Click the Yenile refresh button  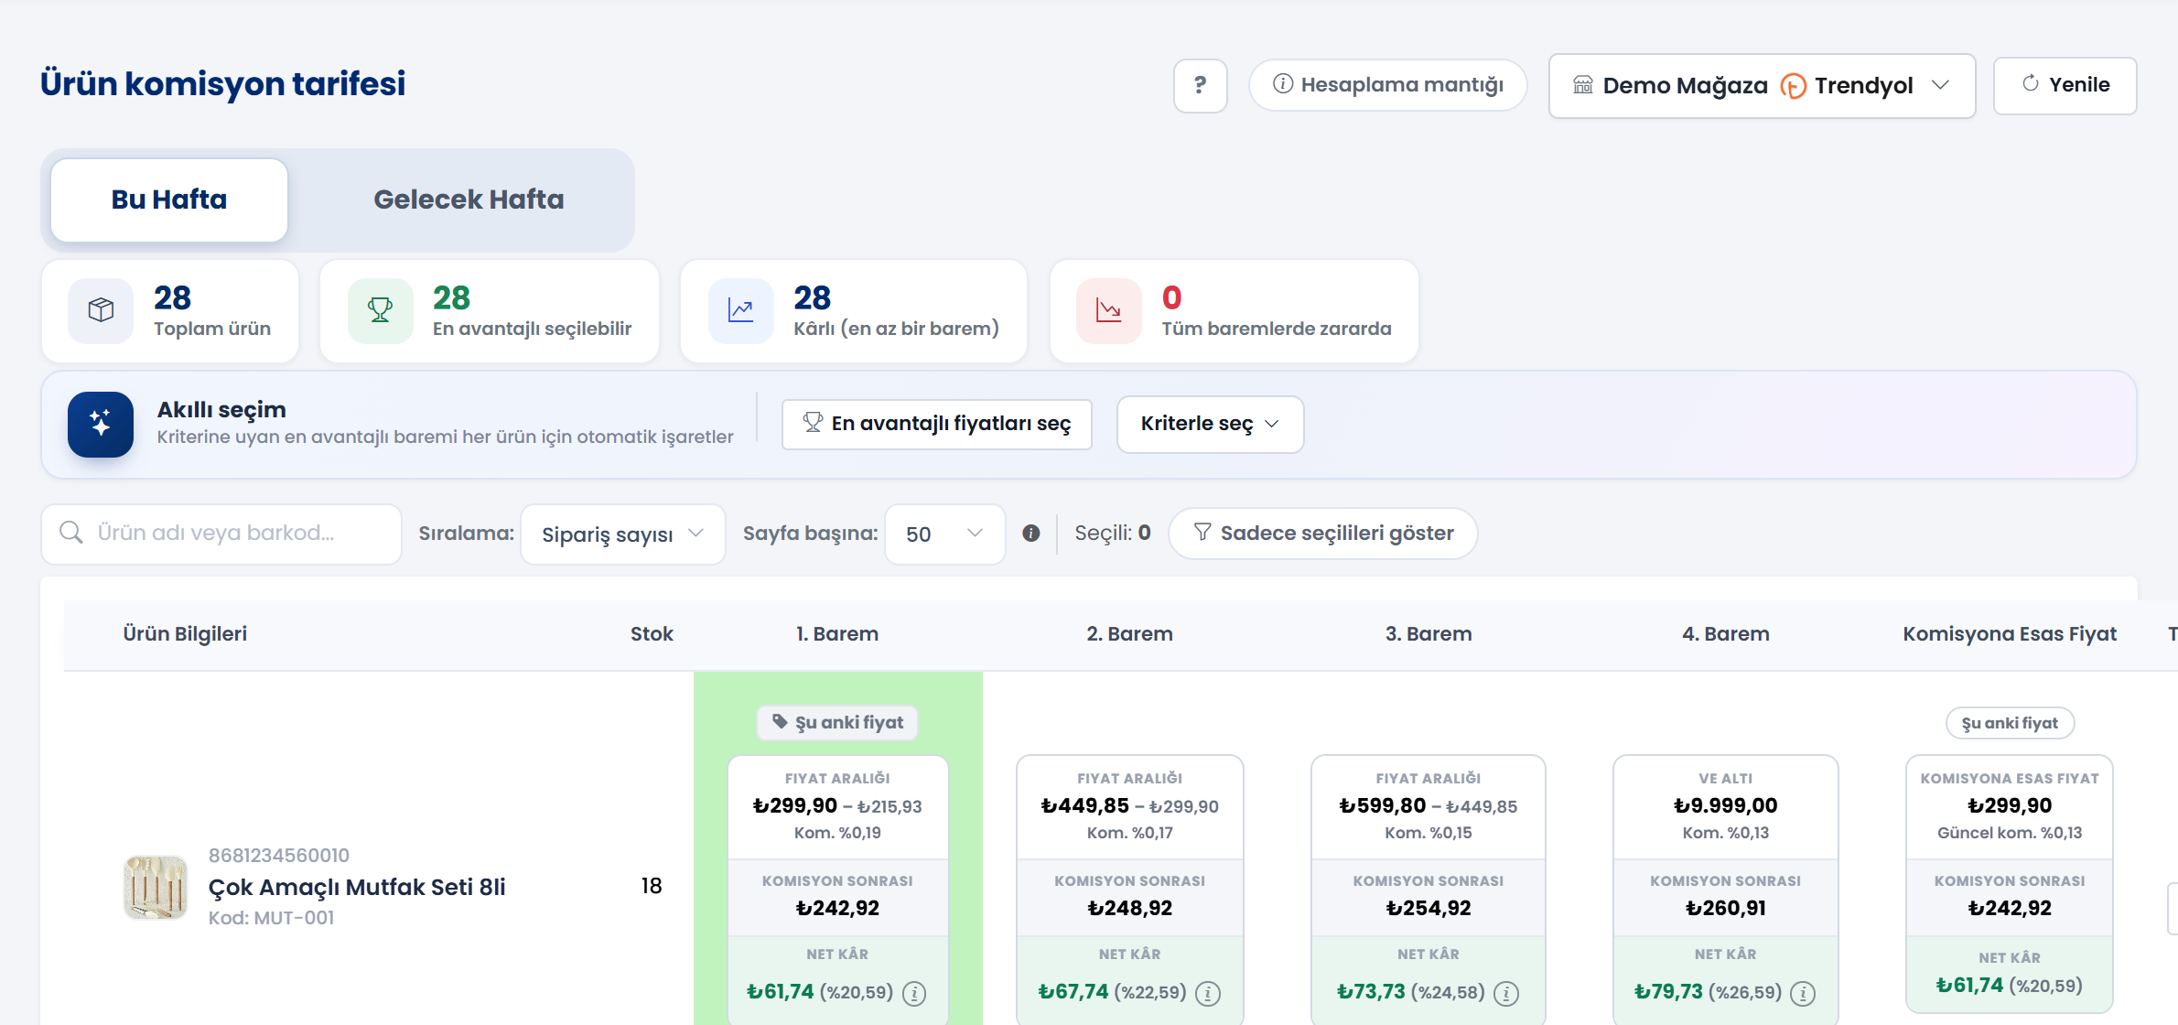click(2065, 85)
